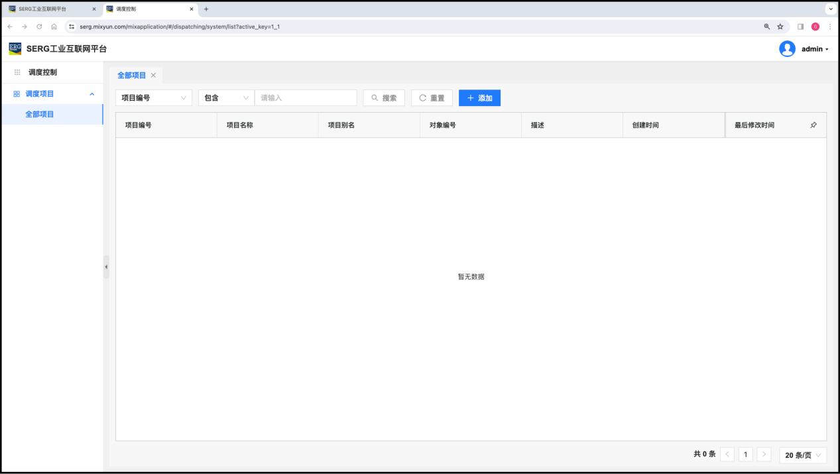Click the 请输入 search input field
The width and height of the screenshot is (840, 474).
coord(306,98)
